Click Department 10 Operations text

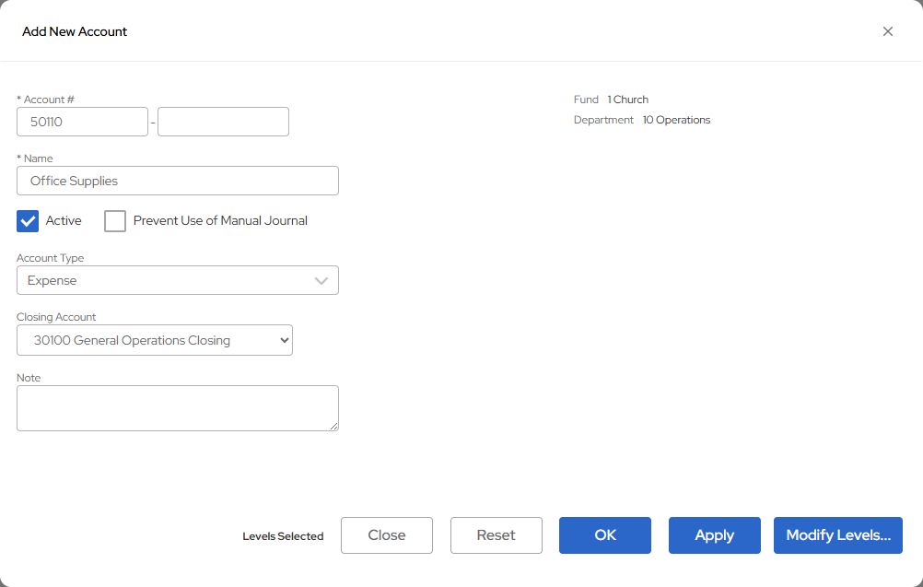point(640,119)
